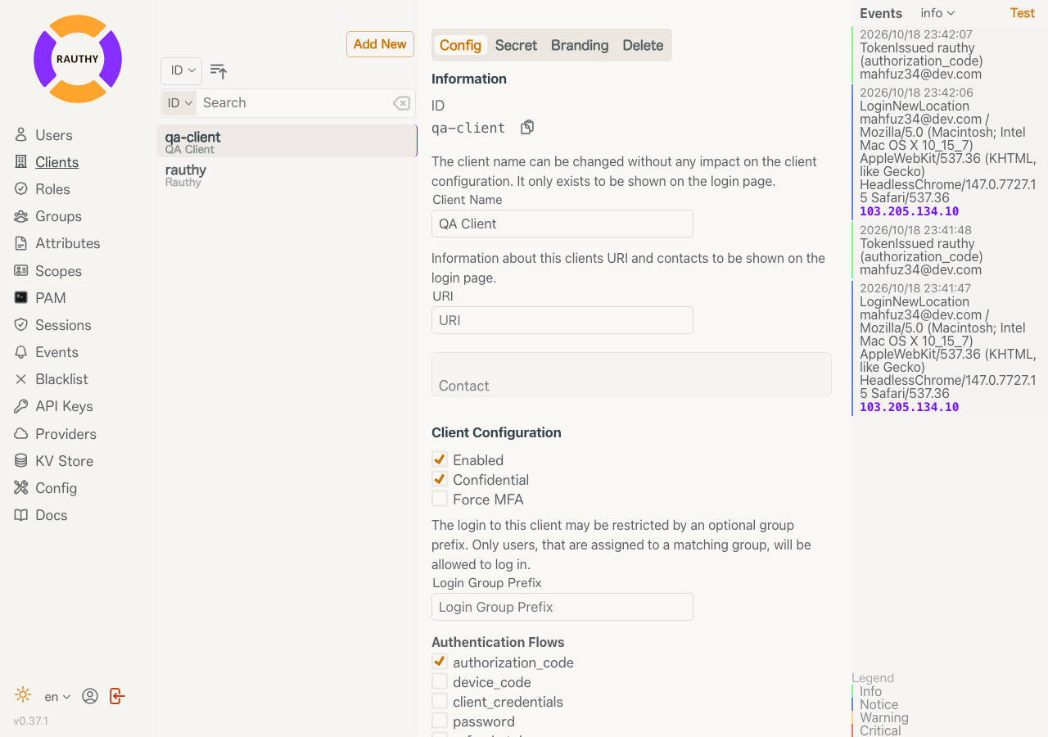Click the Add New button
Viewport: 1048px width, 737px height.
tap(380, 44)
